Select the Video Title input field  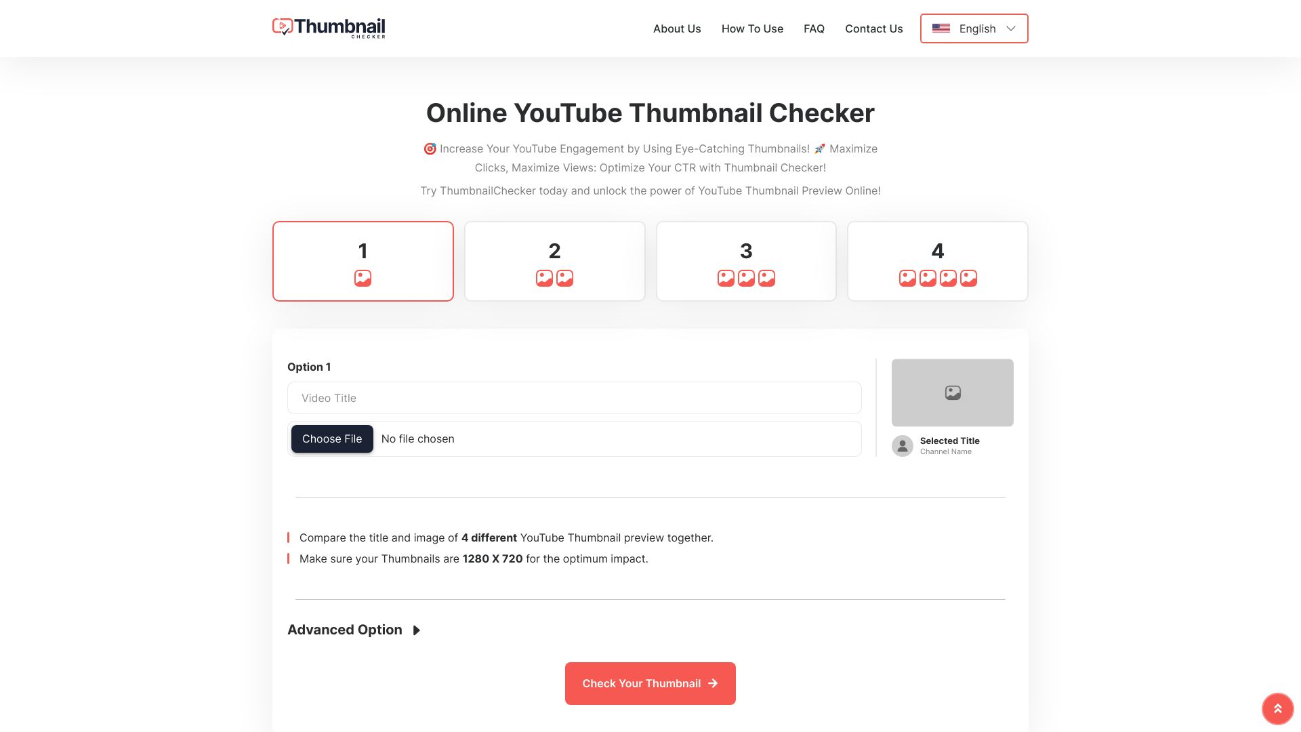click(x=575, y=398)
